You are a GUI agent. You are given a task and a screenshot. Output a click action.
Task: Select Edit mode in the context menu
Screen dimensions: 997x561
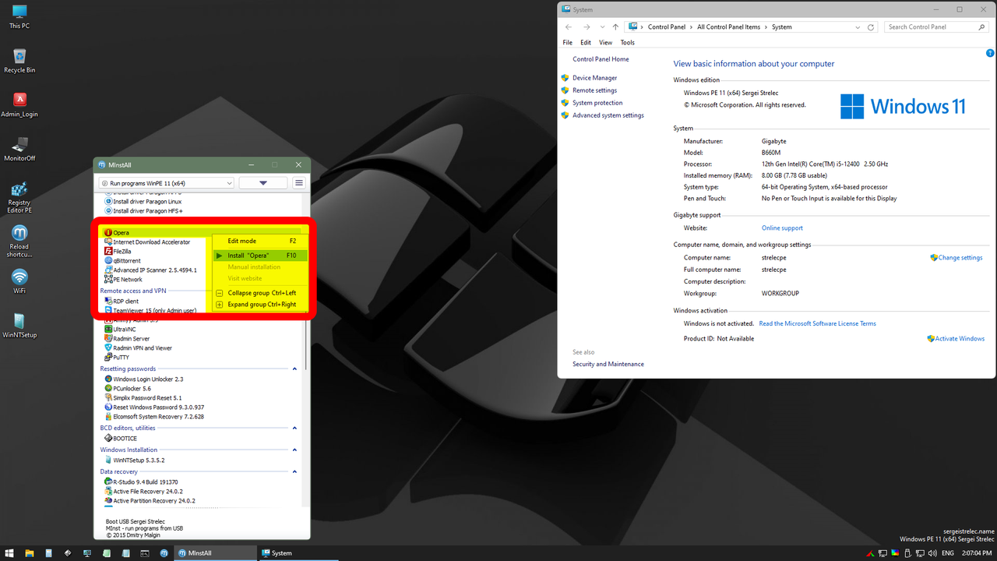243,241
